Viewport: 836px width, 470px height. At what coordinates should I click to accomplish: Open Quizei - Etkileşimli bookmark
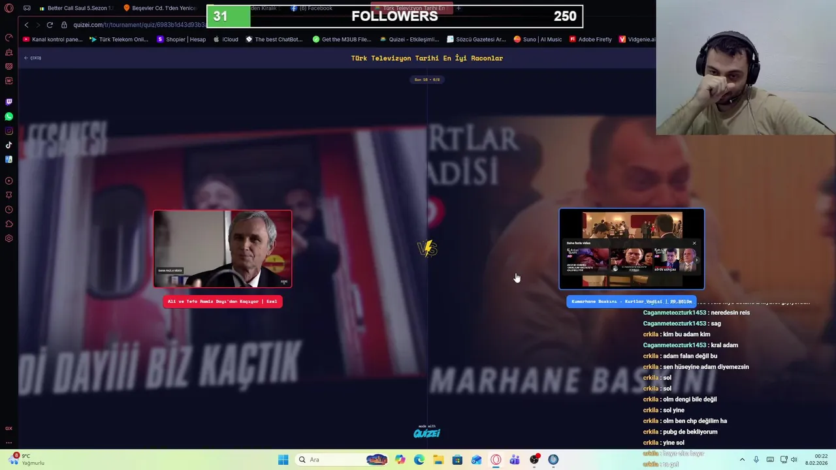pos(410,39)
